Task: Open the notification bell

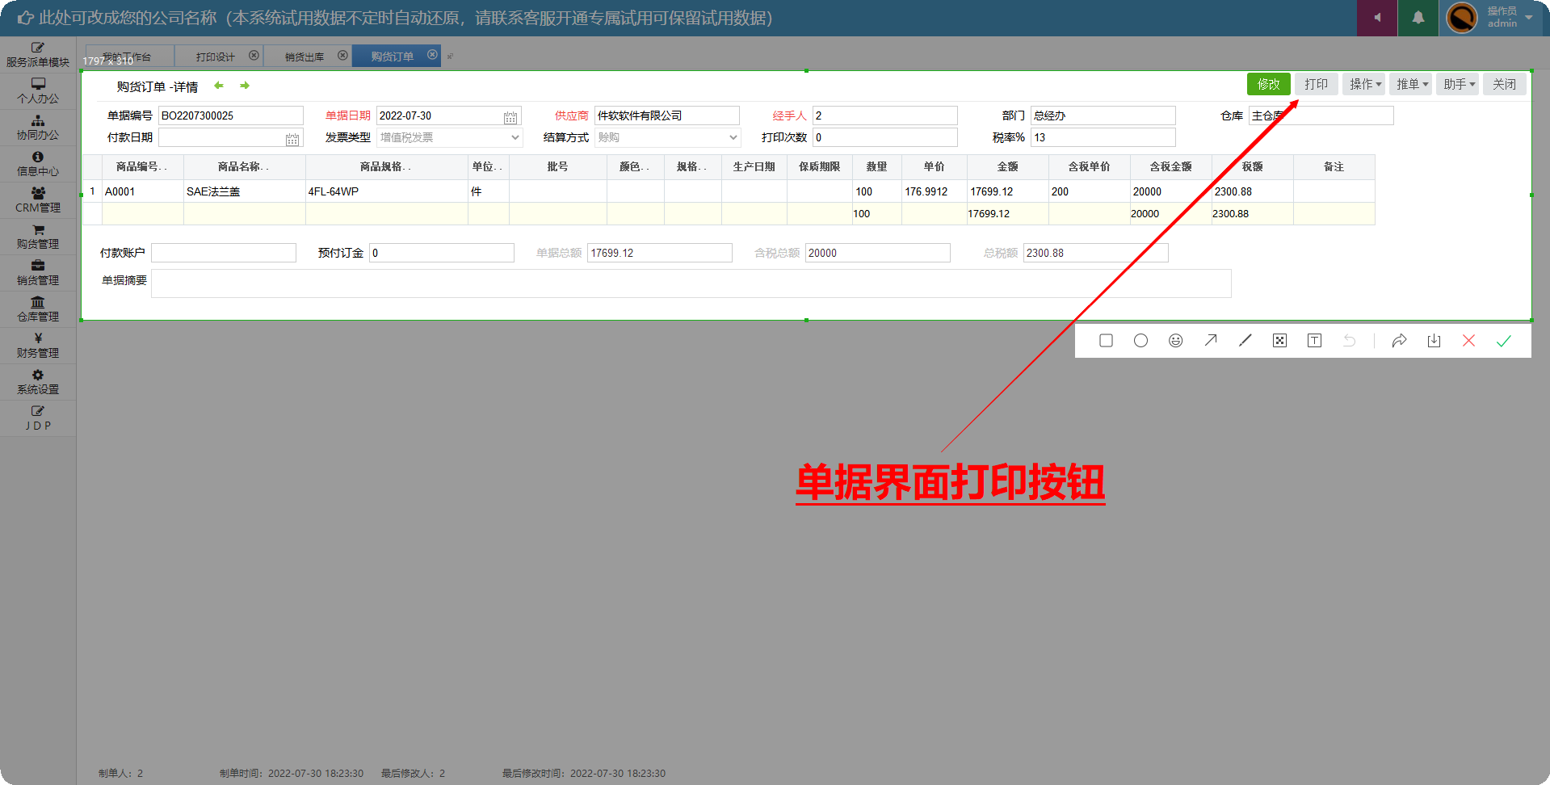Action: [1418, 18]
